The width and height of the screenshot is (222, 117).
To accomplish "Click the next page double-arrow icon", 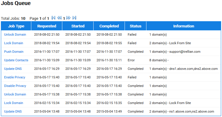I will tap(68, 18).
